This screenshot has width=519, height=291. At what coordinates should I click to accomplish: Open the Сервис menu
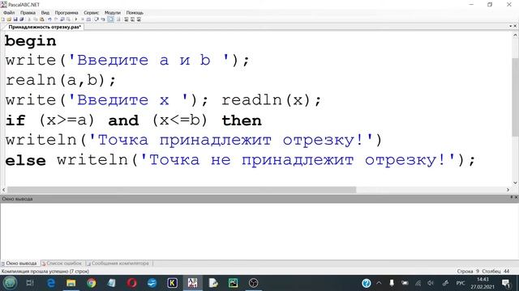click(x=91, y=13)
